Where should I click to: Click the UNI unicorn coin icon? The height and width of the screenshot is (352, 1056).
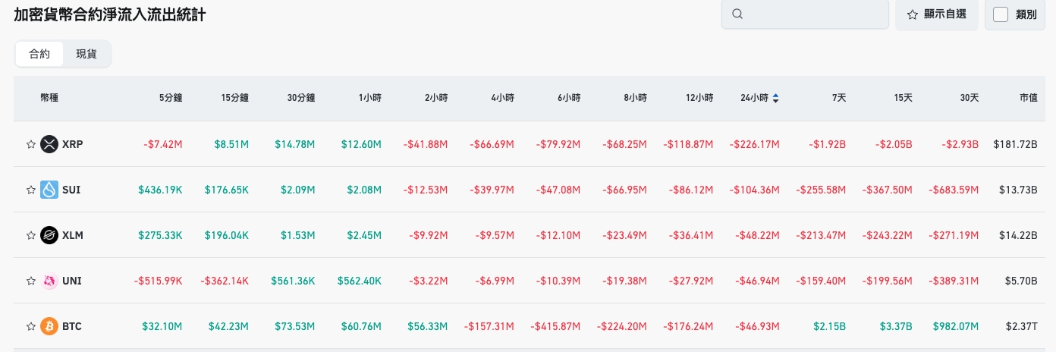pos(49,281)
